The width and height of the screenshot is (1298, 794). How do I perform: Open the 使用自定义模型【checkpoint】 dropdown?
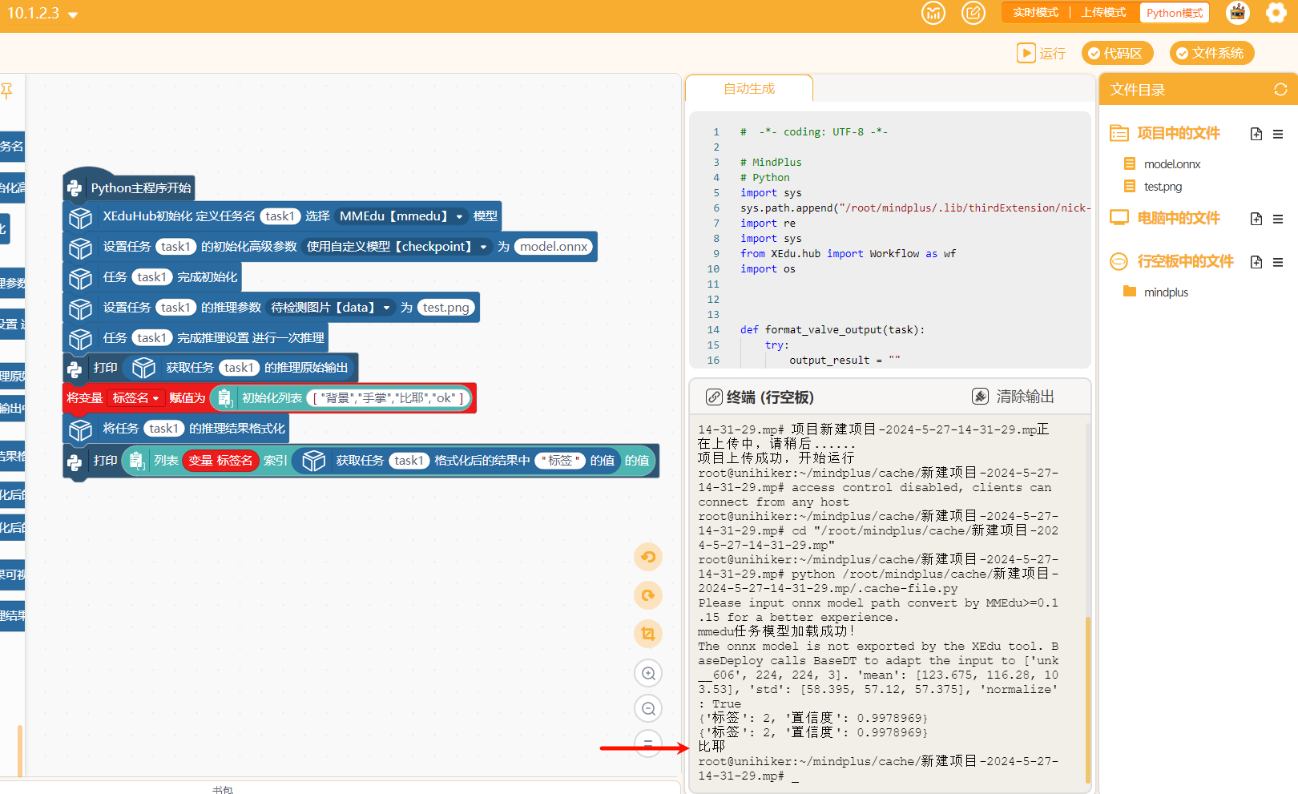(397, 247)
